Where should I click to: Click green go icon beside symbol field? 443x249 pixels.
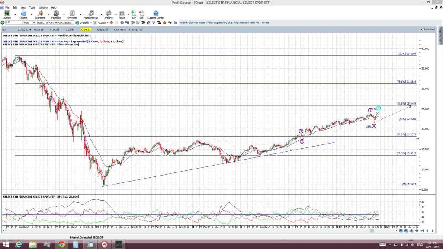3,22
